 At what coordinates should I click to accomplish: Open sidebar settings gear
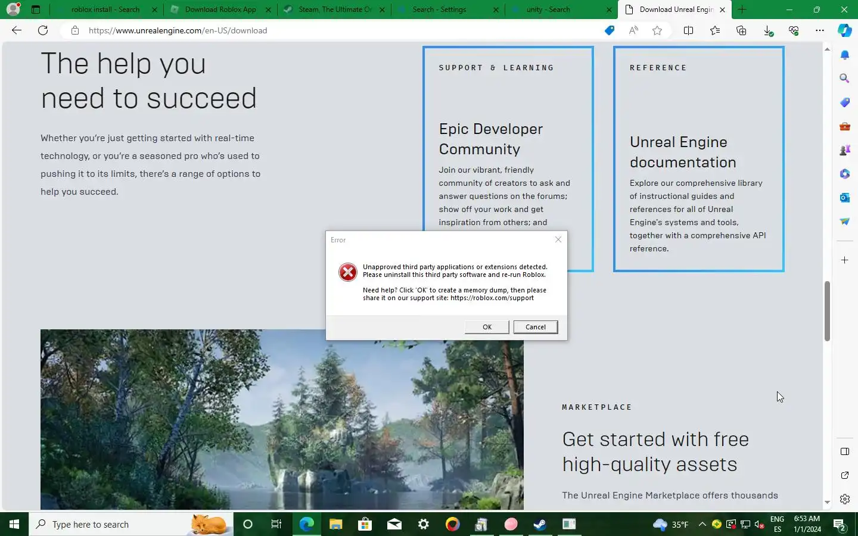(845, 500)
